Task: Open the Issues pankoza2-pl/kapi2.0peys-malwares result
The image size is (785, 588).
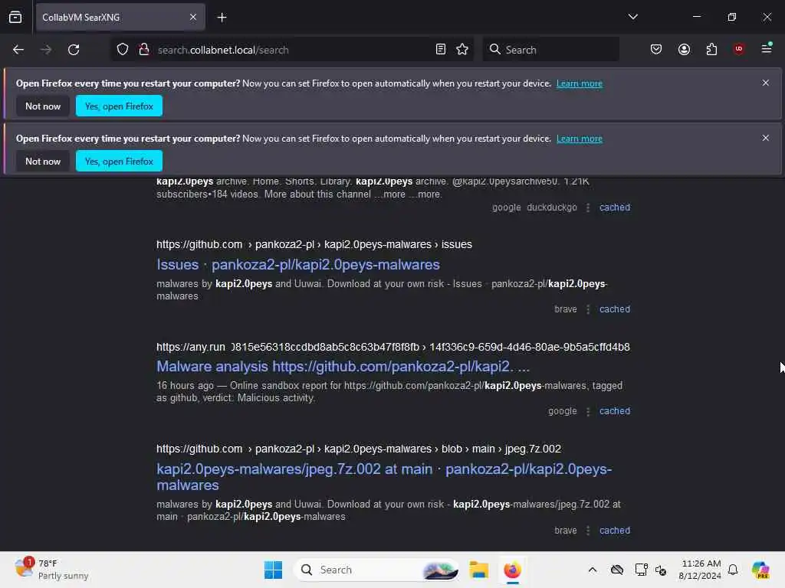Action: (298, 264)
